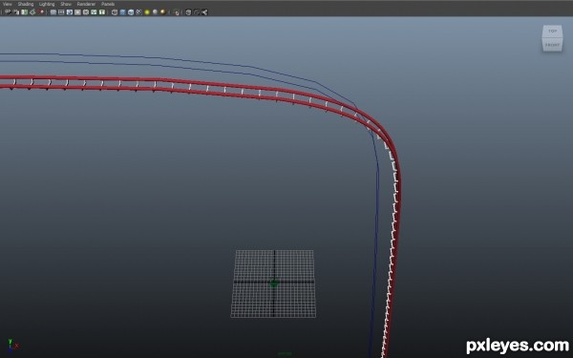Open Camera Attributes from panel toolbar

[16, 12]
